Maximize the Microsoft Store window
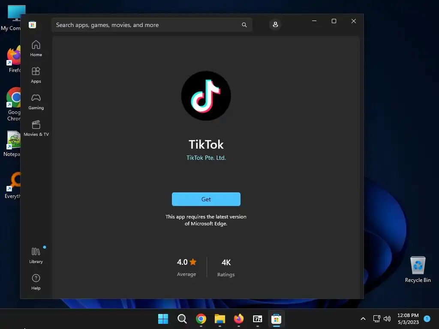 click(334, 21)
